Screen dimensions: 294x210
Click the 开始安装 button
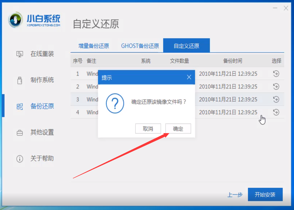[x=265, y=195]
